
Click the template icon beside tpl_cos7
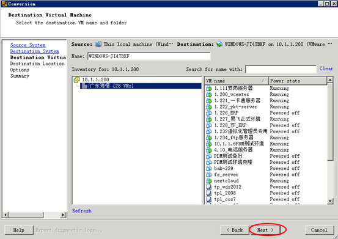click(x=208, y=199)
